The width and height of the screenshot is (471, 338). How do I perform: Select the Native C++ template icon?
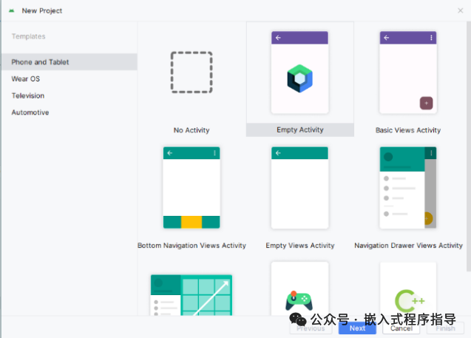(410, 301)
